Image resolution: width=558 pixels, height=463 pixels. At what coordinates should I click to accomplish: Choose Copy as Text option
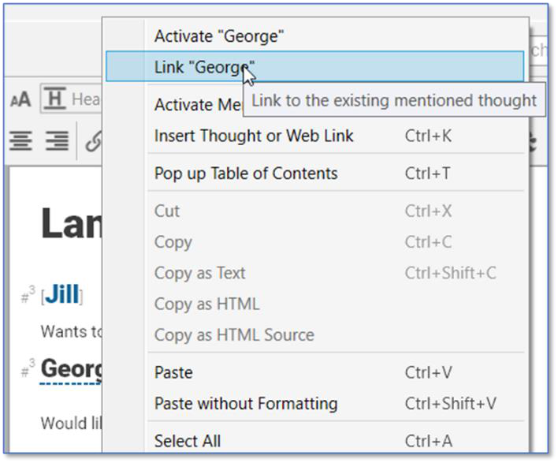(x=200, y=273)
